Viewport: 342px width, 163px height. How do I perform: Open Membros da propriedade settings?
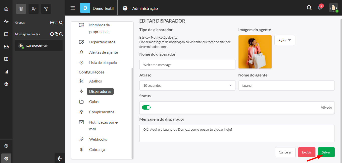(99, 28)
